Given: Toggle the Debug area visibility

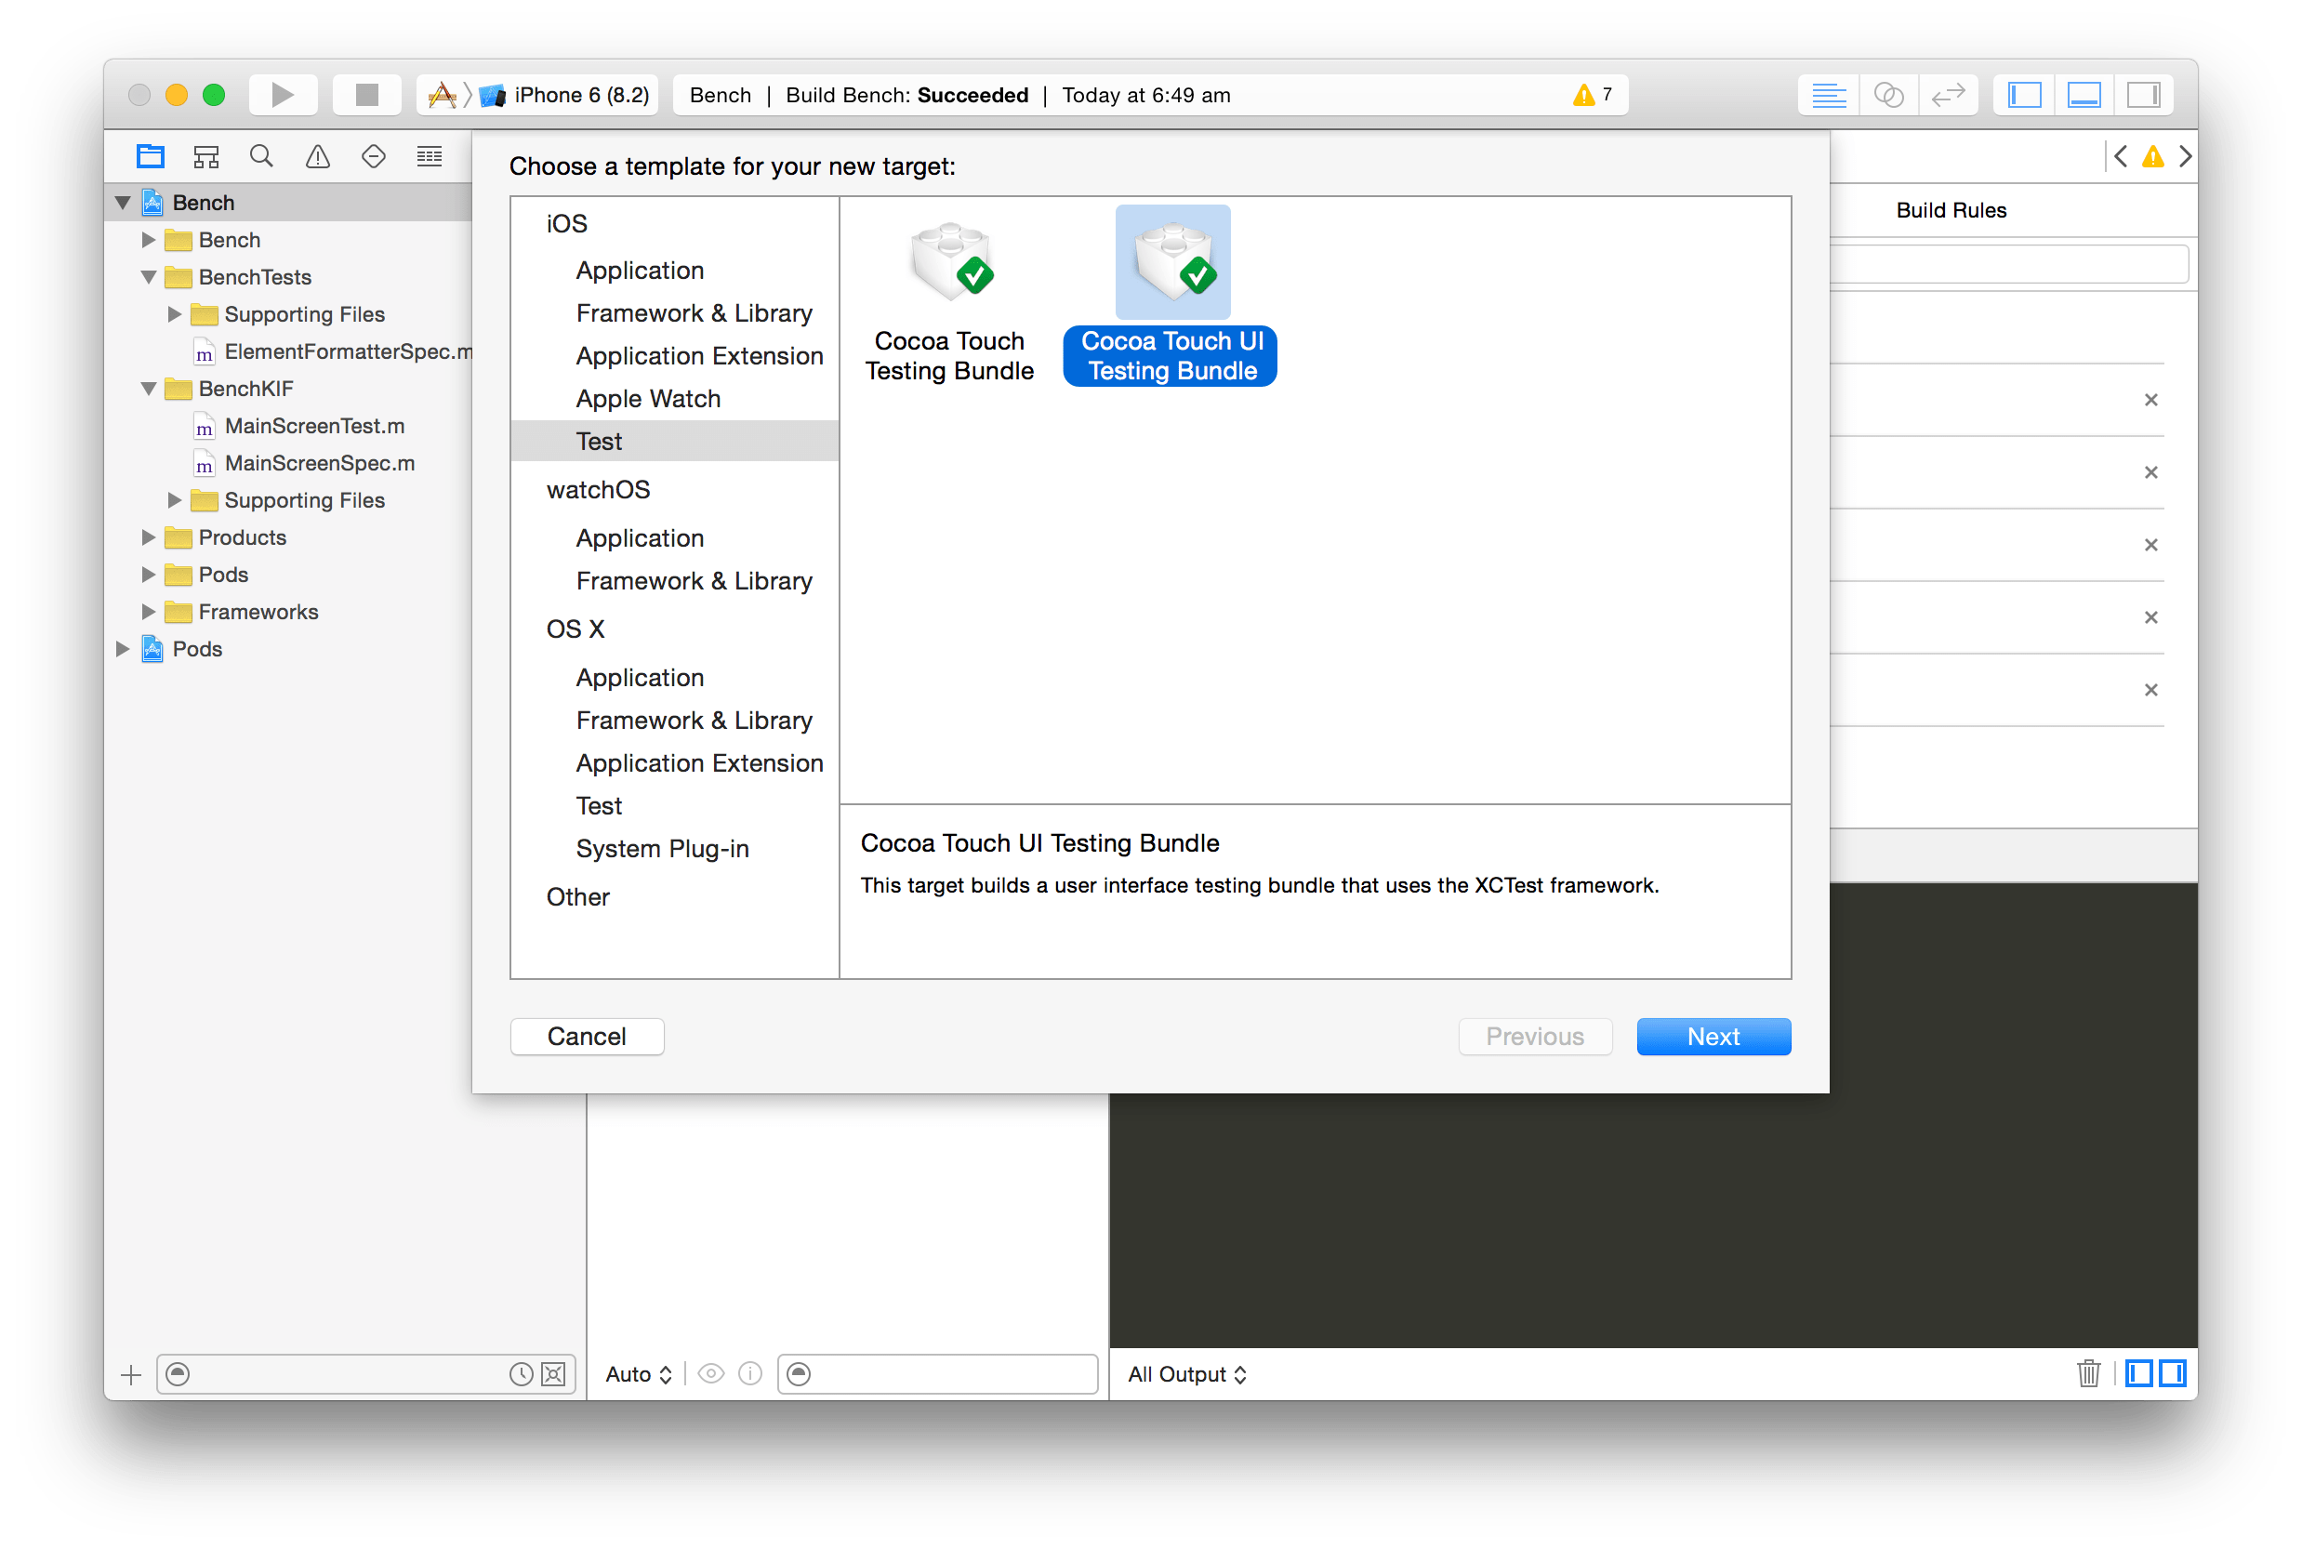Looking at the screenshot, I should tap(2084, 94).
